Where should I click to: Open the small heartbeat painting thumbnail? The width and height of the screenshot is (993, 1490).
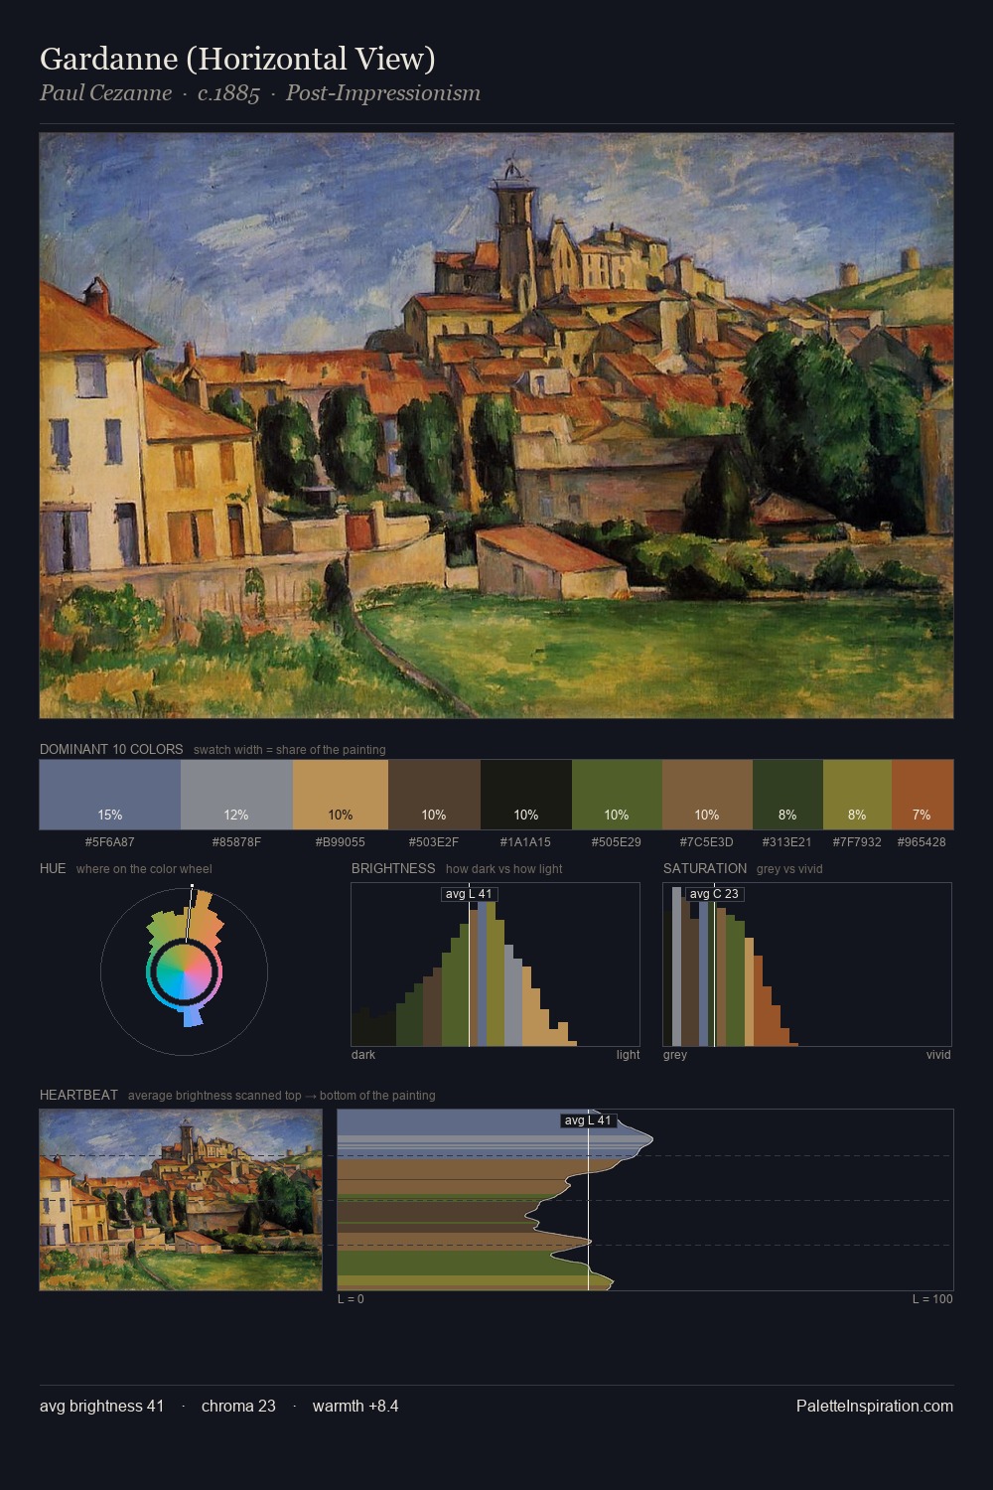click(x=181, y=1200)
